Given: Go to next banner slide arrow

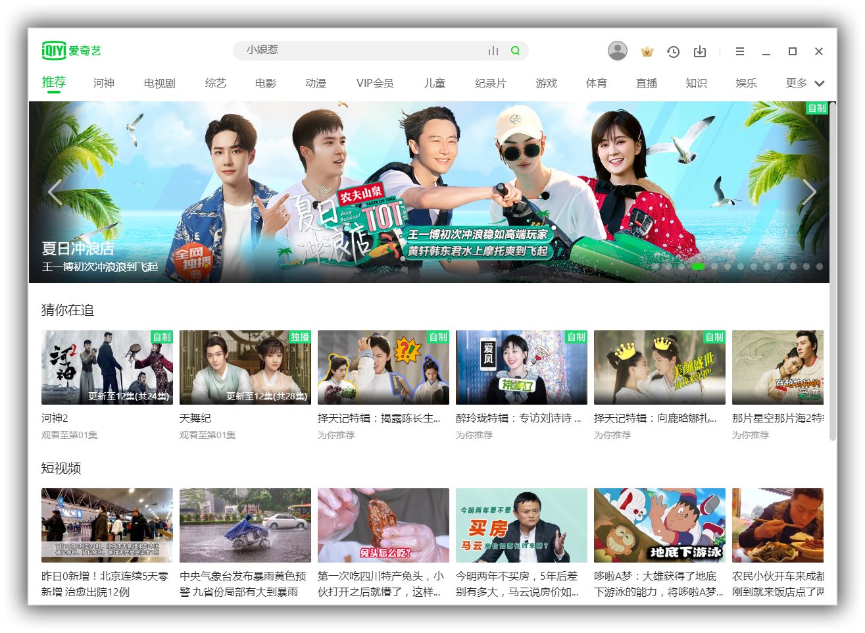Looking at the screenshot, I should pos(809,192).
